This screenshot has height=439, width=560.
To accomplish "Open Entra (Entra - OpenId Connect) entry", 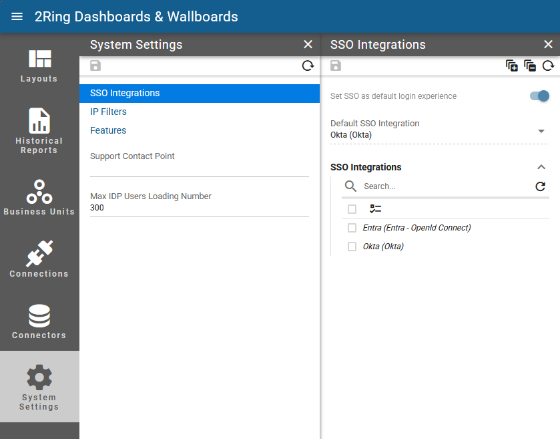I will pyautogui.click(x=416, y=228).
